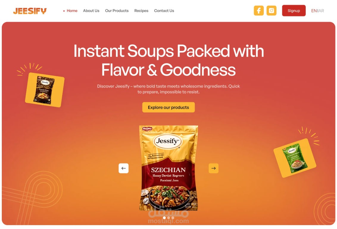Open the About Us page
This screenshot has width=337, height=229.
[91, 11]
